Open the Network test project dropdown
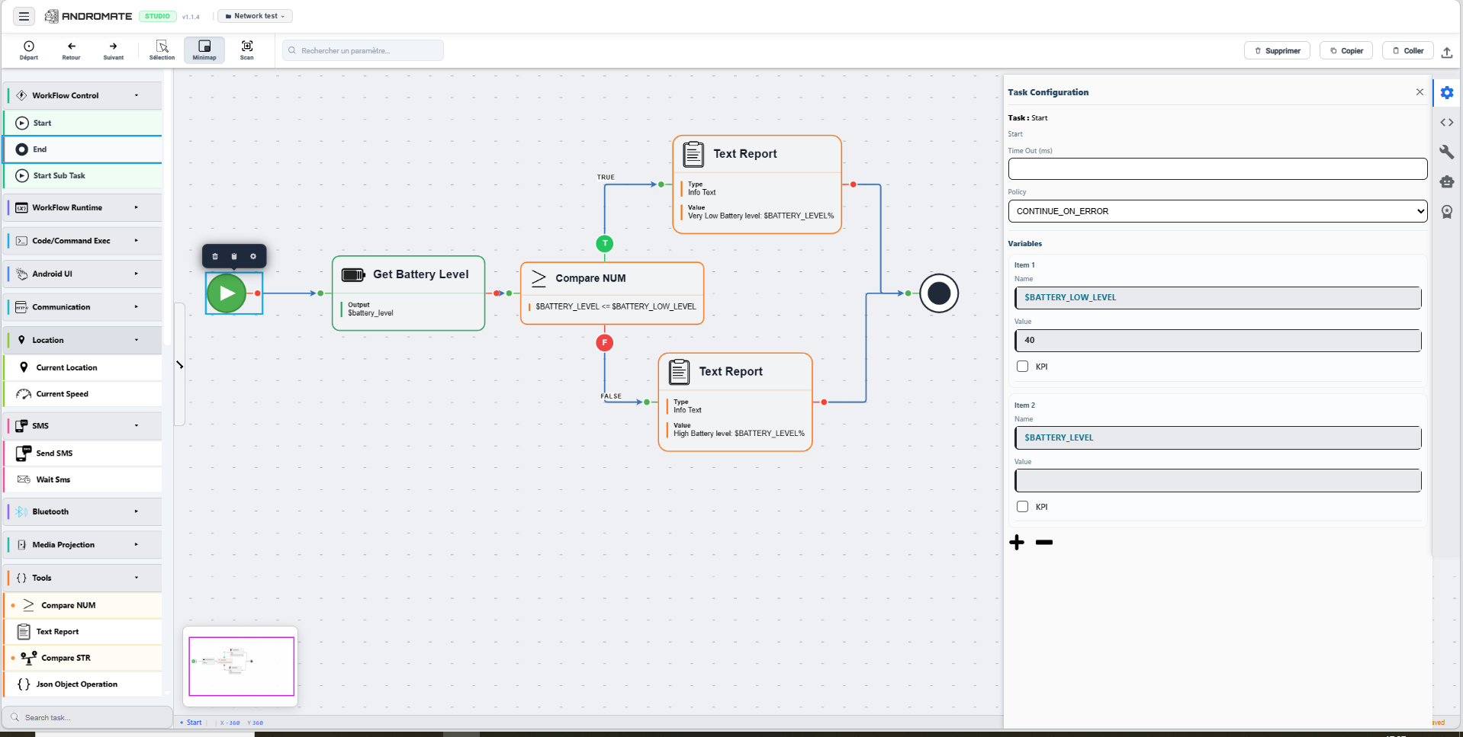Viewport: 1463px width, 737px height. tap(256, 16)
